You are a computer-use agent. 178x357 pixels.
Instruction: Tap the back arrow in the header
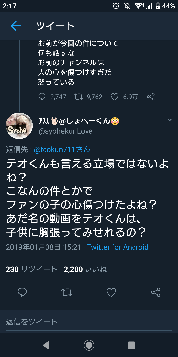(16, 26)
